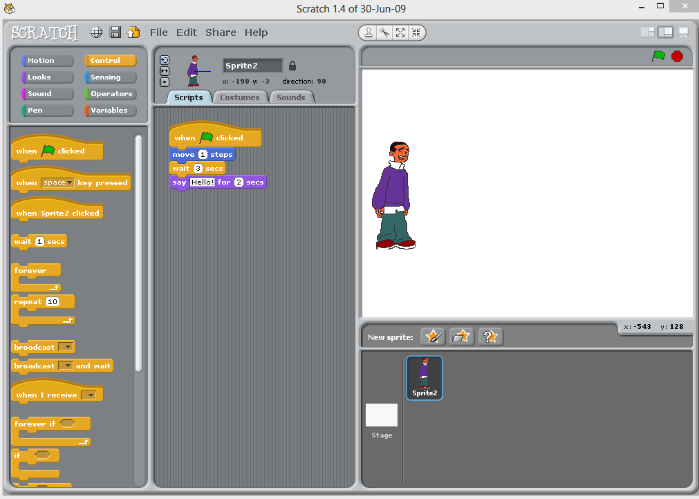Click the block palette scrollbar
Screen dimensions: 699x499
(138, 253)
